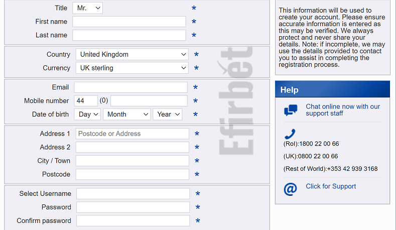The image size is (396, 230).
Task: Click the Mobile number entry field after (0)
Action: 149,101
